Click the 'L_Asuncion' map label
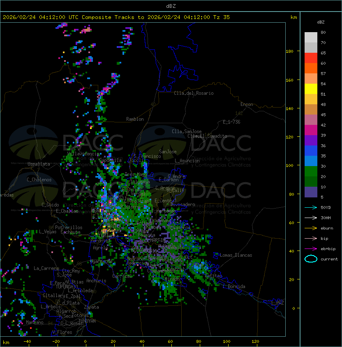Screen dimensions: 342x347 click(187, 161)
